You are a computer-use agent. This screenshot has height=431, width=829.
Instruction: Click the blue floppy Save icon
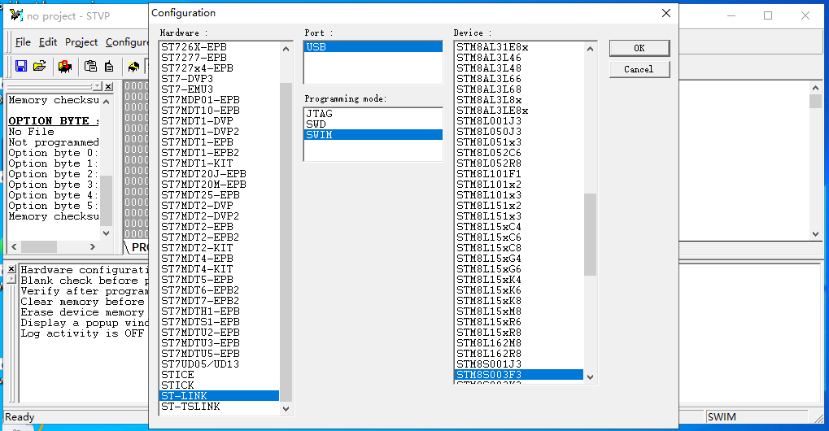21,66
